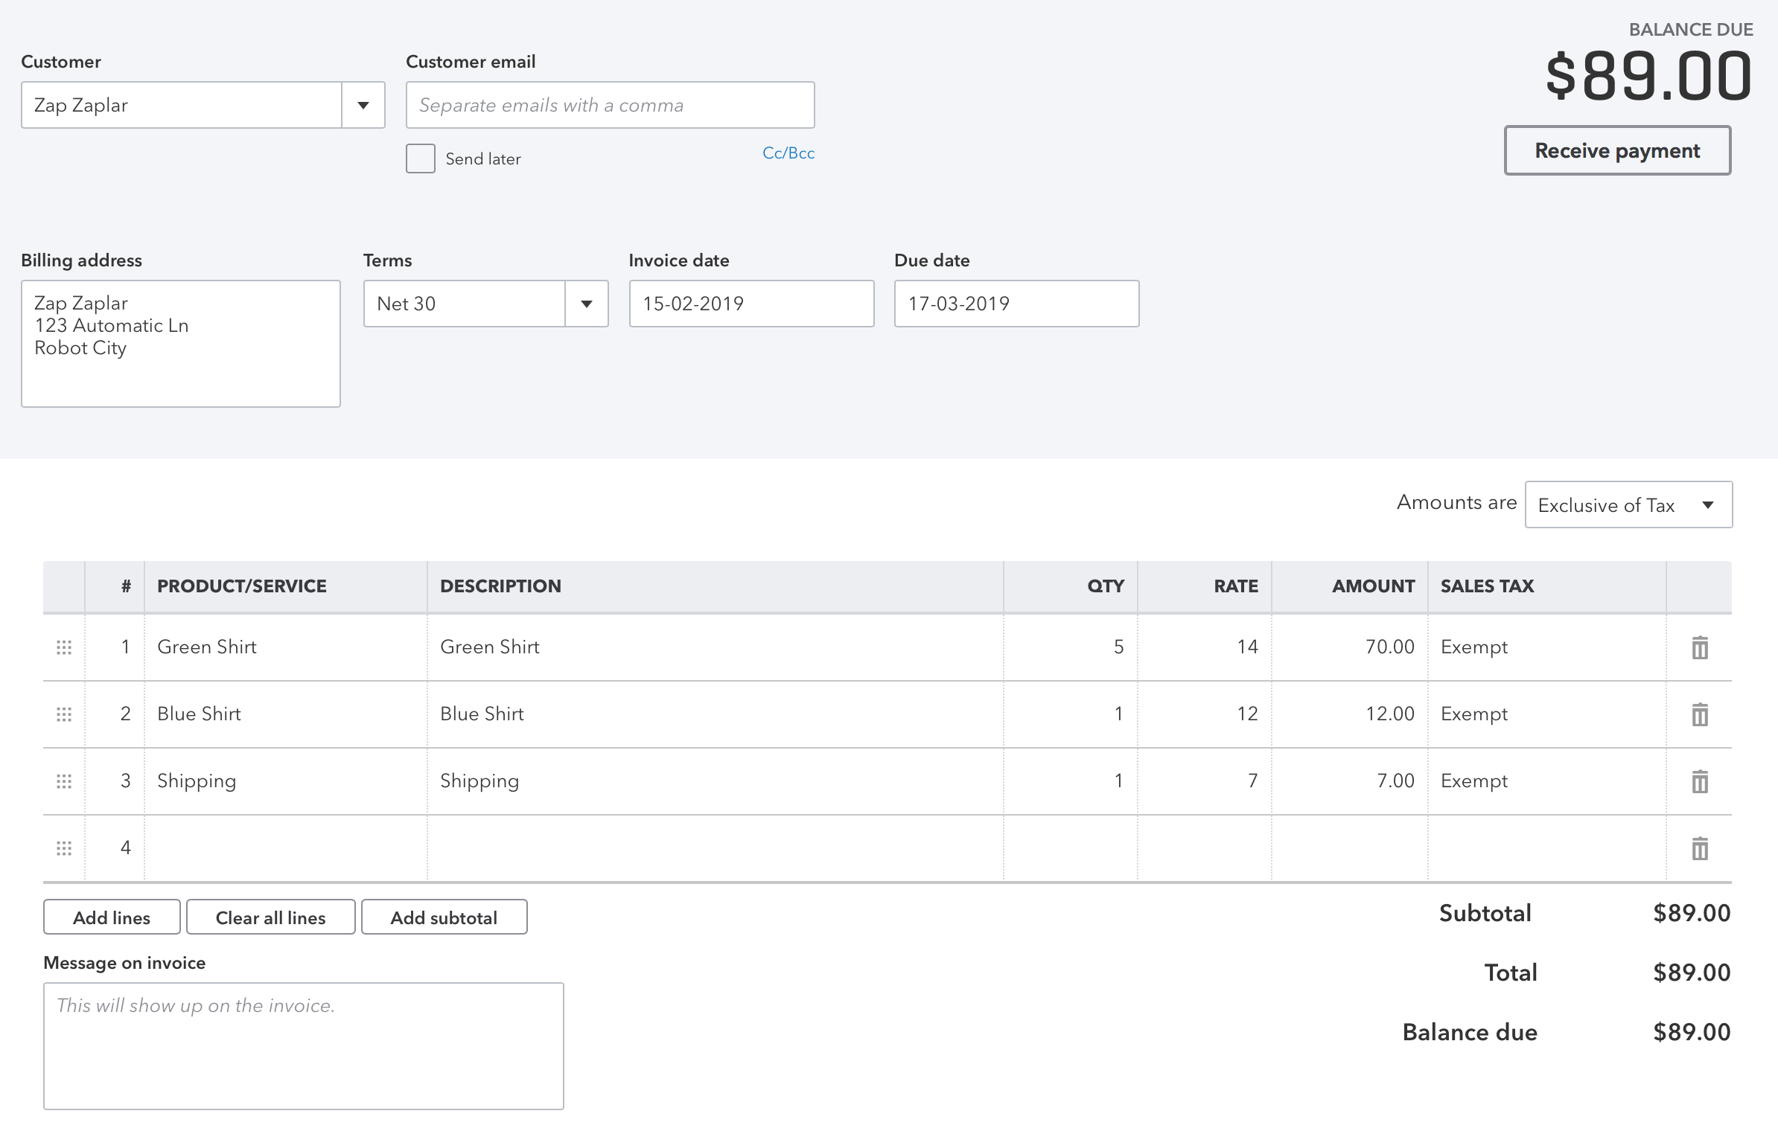The height and width of the screenshot is (1134, 1778).
Task: Click drag handle on the Shipping row
Action: [x=64, y=781]
